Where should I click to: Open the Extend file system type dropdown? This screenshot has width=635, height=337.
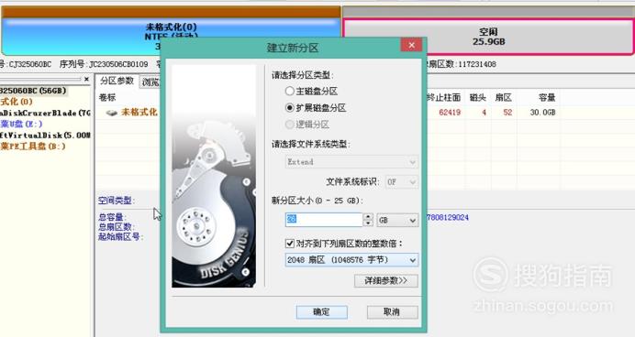[351, 162]
